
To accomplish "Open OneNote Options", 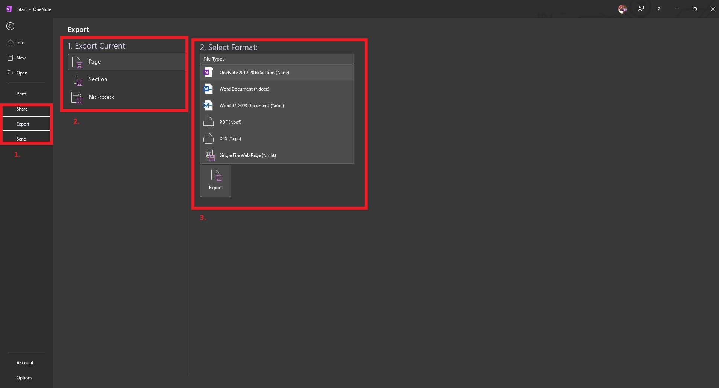I will pos(26,378).
